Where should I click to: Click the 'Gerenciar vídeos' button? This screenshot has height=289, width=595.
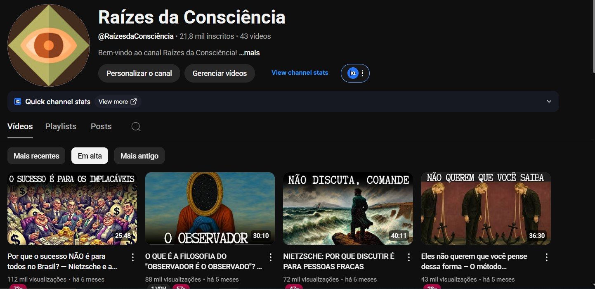pyautogui.click(x=220, y=73)
